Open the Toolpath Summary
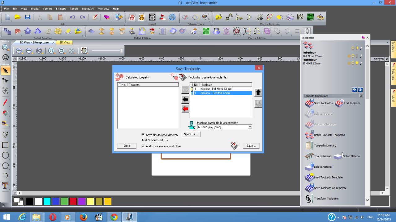Viewport: 396px width, 222px height. [321, 146]
